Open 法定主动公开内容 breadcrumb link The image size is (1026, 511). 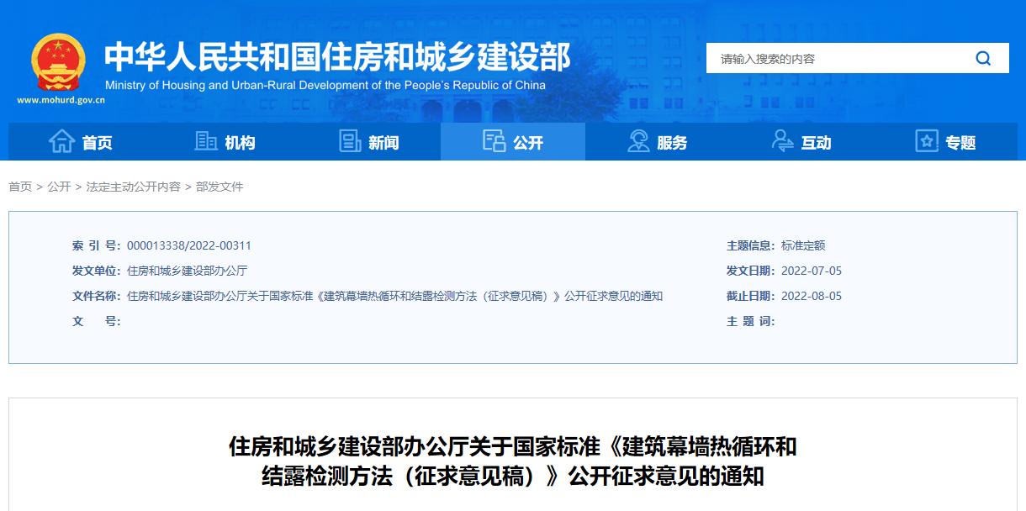[133, 187]
